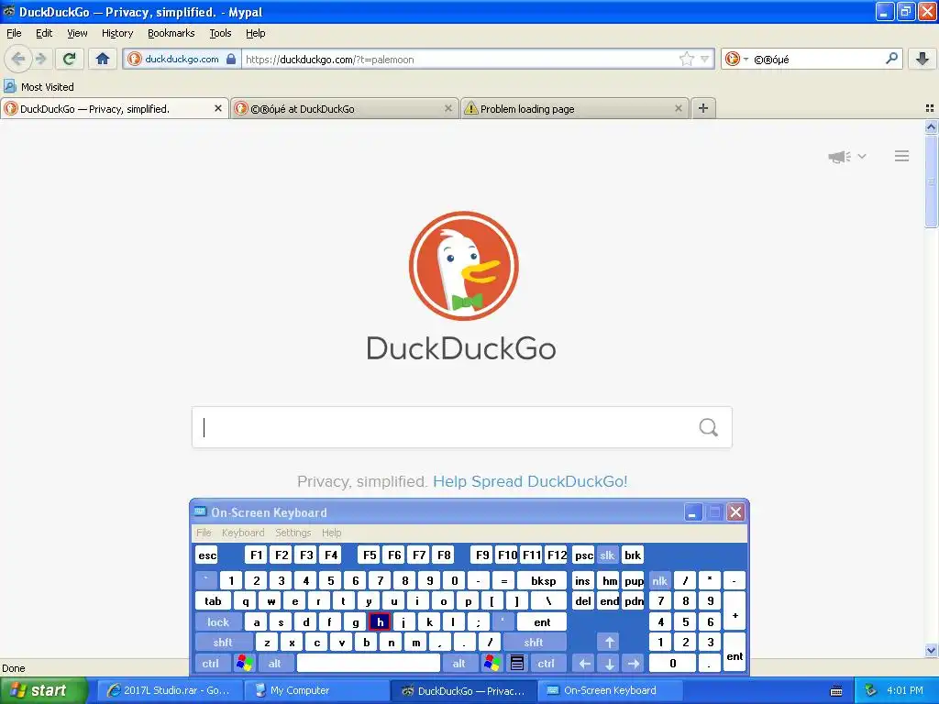Viewport: 939px width, 704px height.
Task: Toggle the left alt key
Action: point(274,664)
